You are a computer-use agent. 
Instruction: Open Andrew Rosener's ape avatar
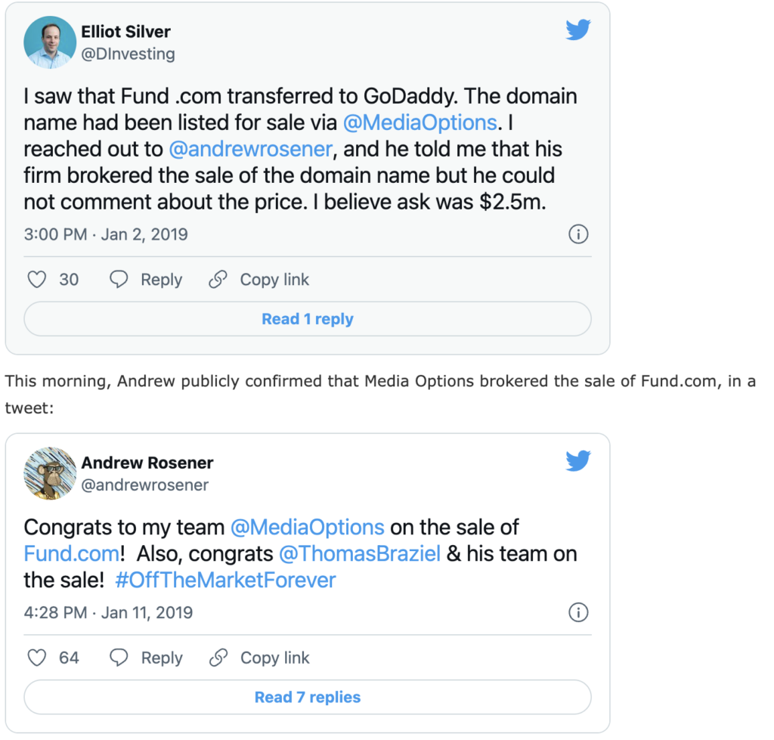coord(50,473)
